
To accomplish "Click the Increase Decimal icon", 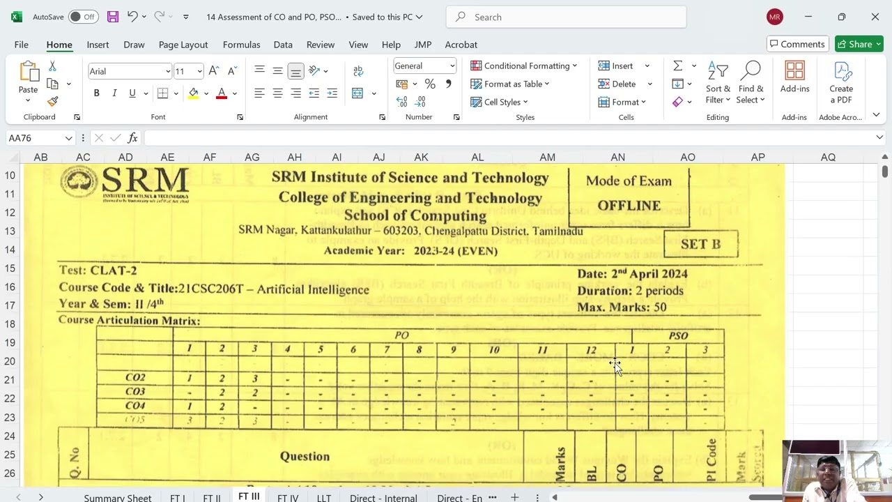I will click(402, 102).
